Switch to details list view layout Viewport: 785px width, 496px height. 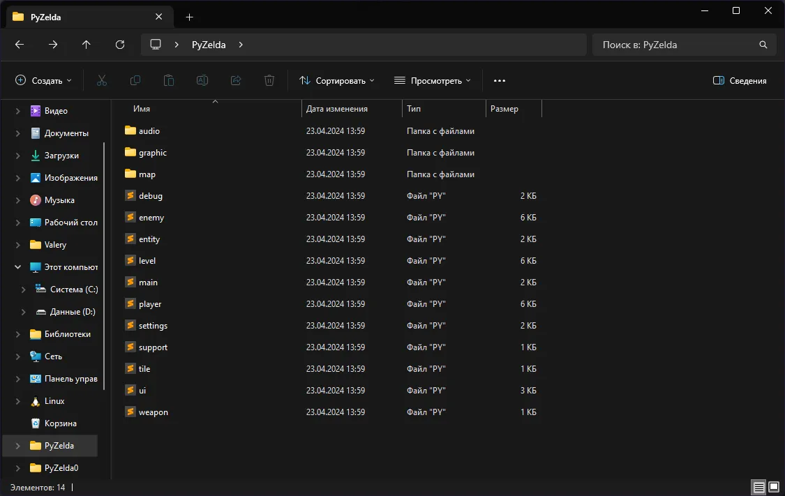pos(758,487)
